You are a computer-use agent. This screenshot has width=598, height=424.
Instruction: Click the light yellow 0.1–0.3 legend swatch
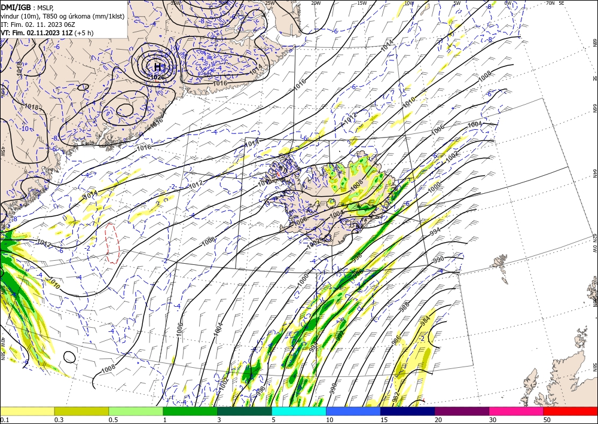point(27,411)
